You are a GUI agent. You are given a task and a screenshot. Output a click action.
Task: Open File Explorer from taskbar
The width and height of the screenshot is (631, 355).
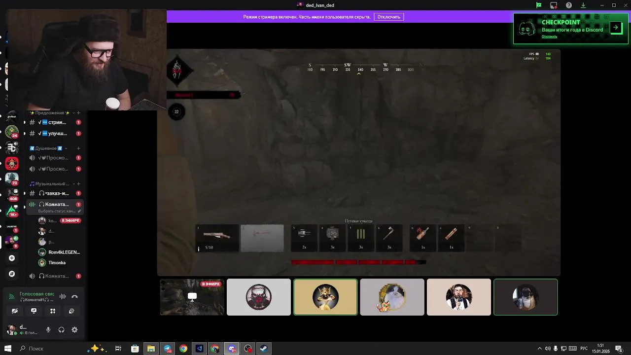coord(151,349)
